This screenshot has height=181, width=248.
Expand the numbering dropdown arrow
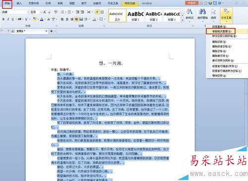tap(72, 12)
